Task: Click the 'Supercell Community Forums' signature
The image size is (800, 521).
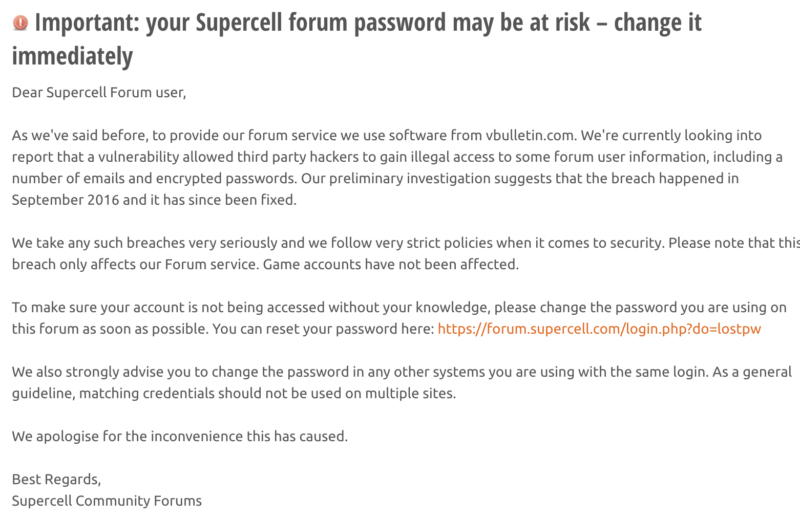Action: coord(107,501)
